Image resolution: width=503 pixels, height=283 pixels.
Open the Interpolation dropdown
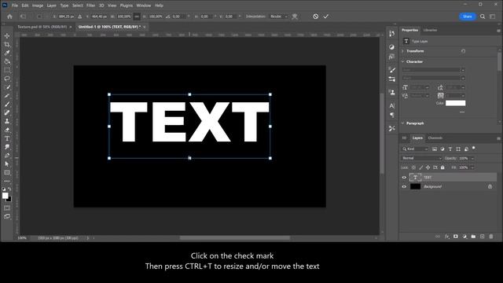(x=279, y=17)
